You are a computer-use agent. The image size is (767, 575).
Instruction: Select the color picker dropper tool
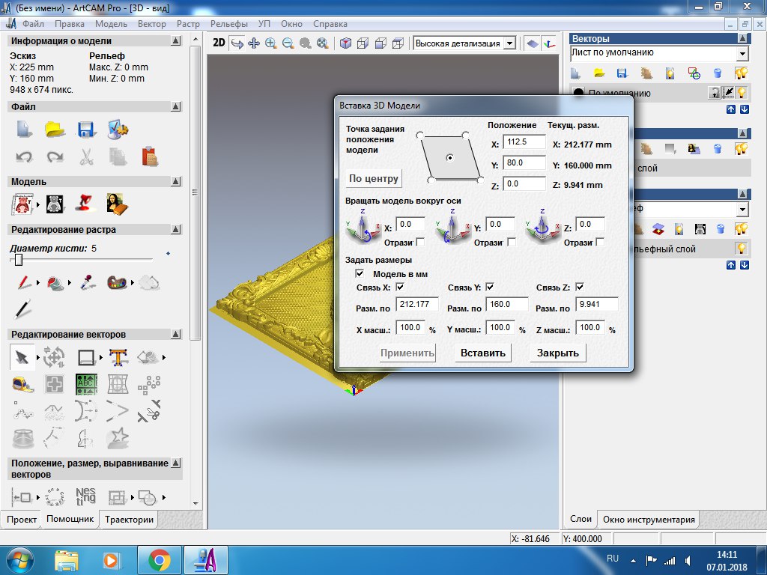(x=87, y=282)
